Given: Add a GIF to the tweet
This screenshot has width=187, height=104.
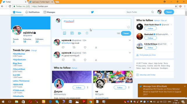Looking at the screenshot, I should (72, 33).
